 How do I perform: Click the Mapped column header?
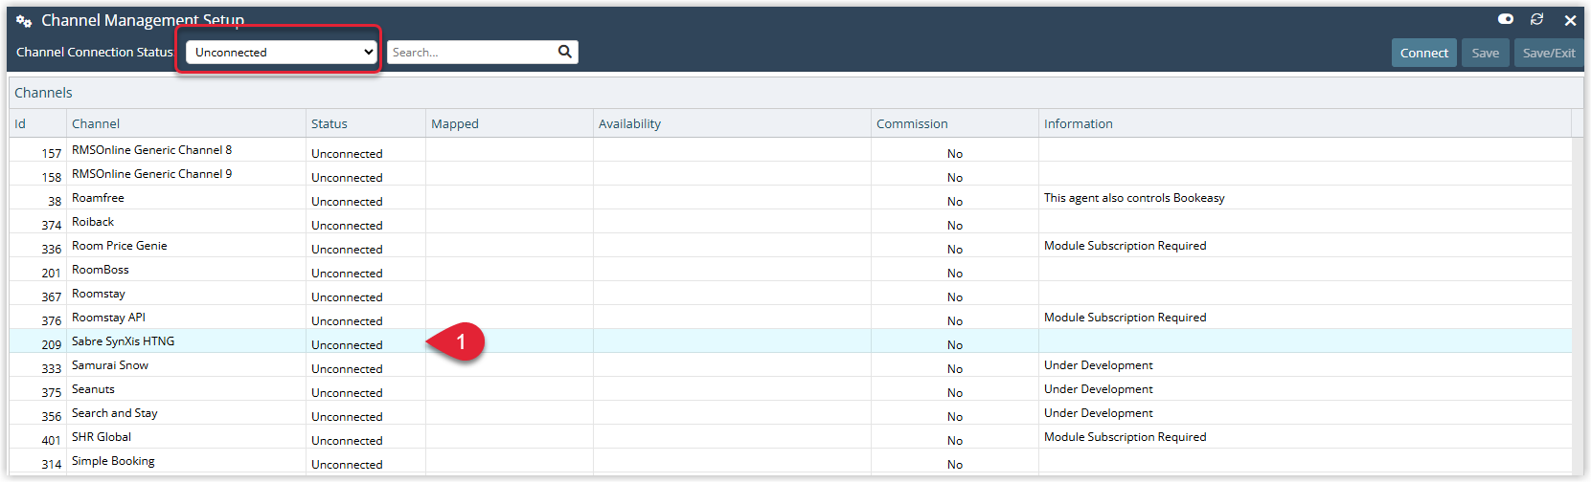pyautogui.click(x=510, y=123)
